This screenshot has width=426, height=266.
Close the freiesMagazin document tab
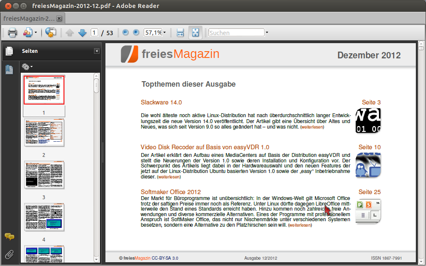coord(59,19)
